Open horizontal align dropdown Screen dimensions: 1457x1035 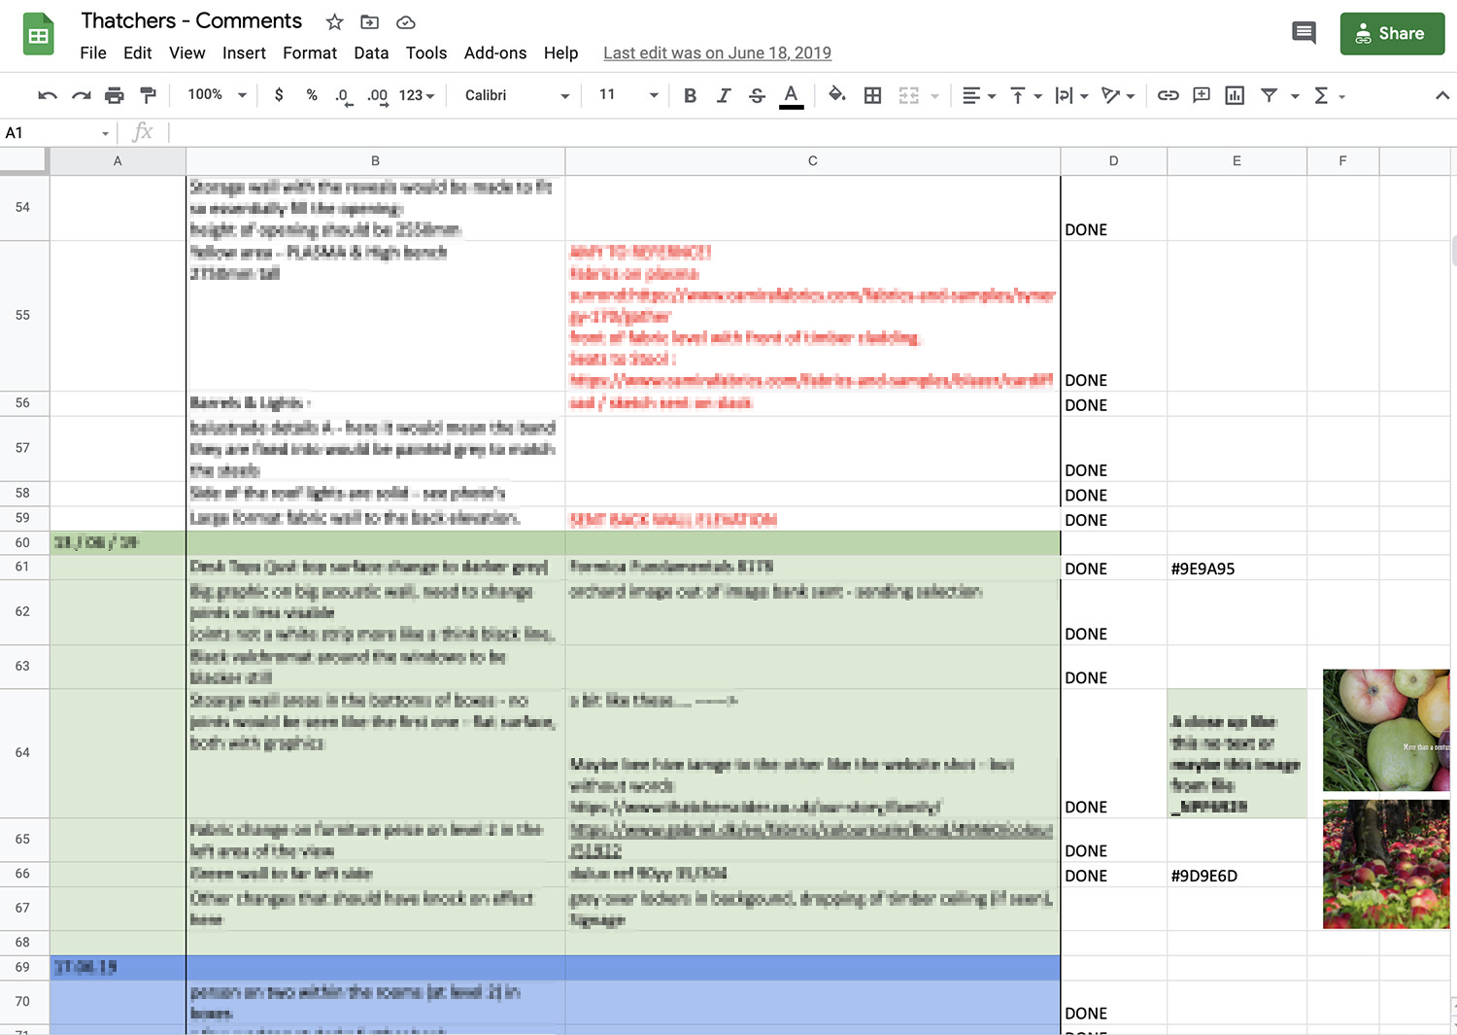click(978, 95)
